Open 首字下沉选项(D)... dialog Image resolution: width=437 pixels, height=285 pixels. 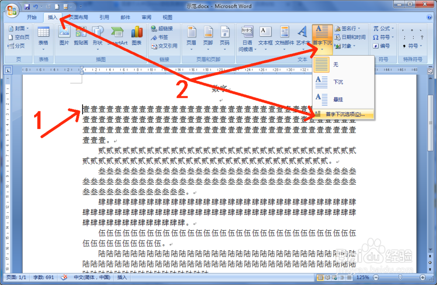(343, 114)
